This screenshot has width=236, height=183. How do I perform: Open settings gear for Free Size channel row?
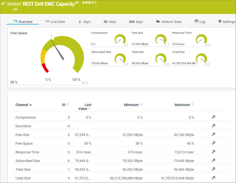pos(214,134)
